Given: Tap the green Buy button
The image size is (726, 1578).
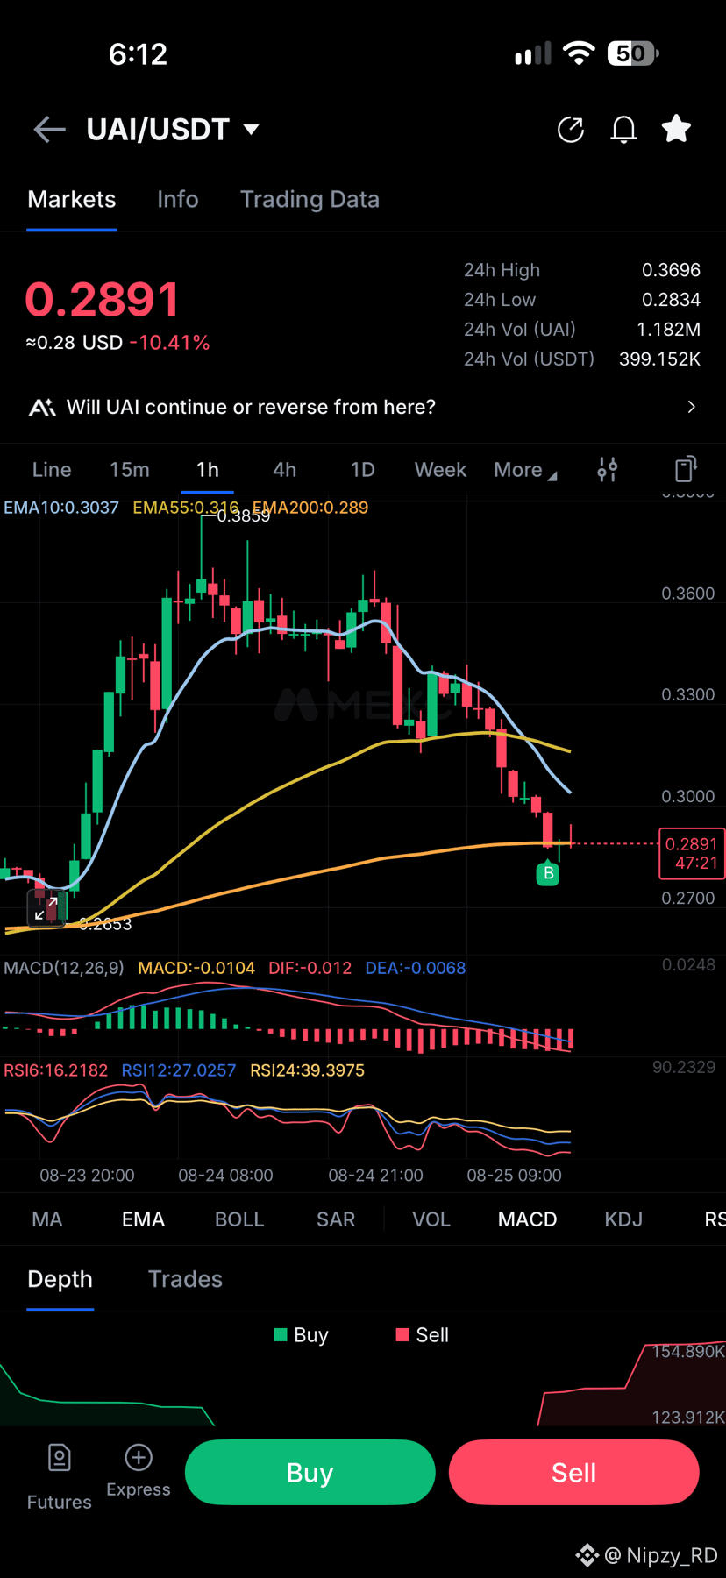Looking at the screenshot, I should [310, 1473].
